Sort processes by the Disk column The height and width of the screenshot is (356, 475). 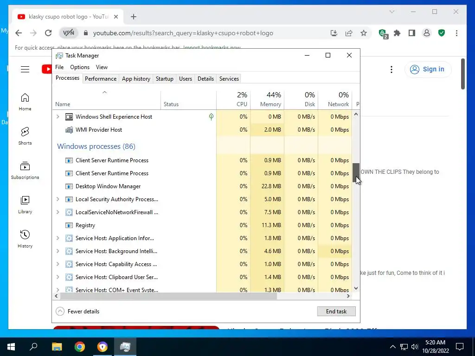click(302, 100)
